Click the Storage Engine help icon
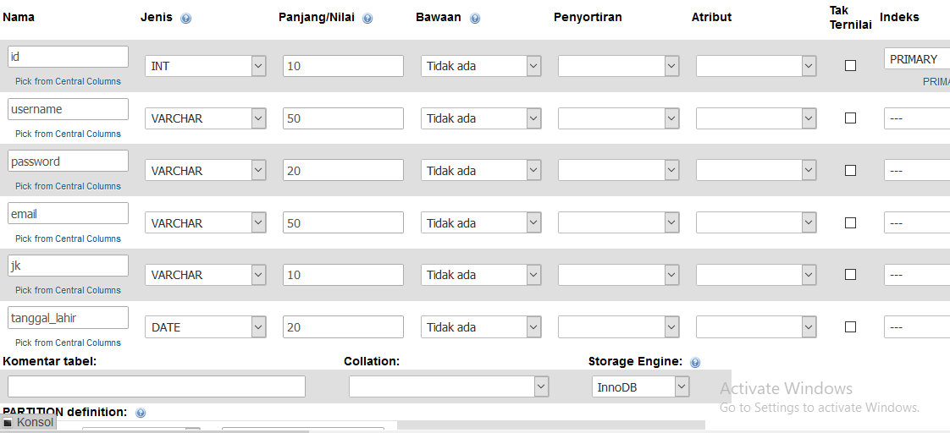This screenshot has height=433, width=950. (695, 362)
